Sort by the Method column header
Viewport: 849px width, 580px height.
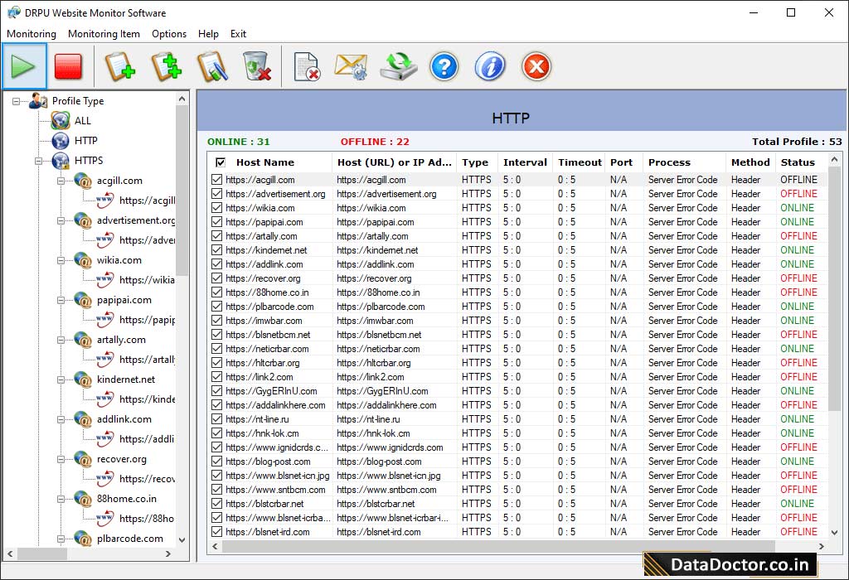tap(750, 162)
